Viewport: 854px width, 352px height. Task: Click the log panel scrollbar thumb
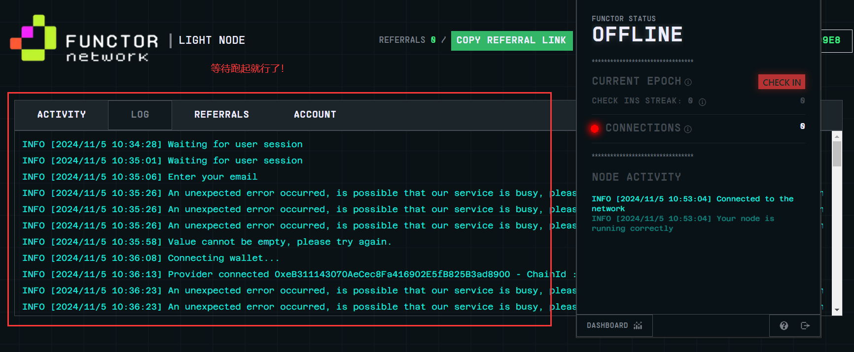837,154
